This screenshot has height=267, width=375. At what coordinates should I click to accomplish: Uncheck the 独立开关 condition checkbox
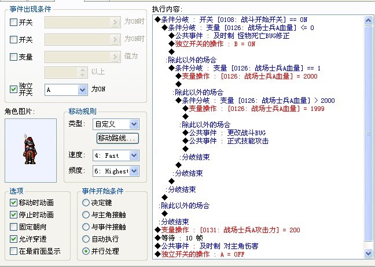pos(13,90)
